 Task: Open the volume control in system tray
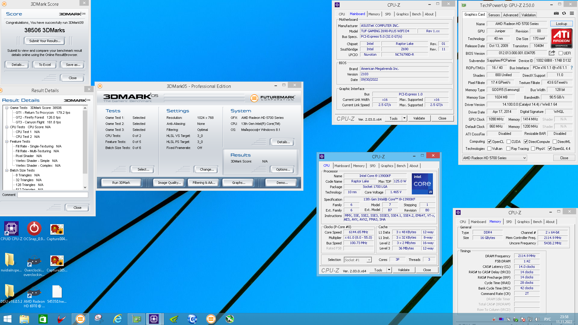tap(537, 319)
